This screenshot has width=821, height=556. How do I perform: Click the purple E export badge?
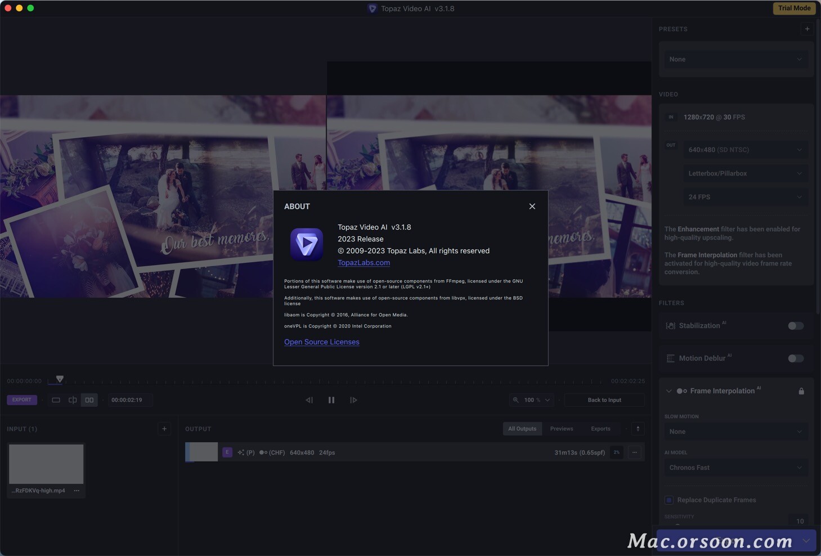coord(227,452)
